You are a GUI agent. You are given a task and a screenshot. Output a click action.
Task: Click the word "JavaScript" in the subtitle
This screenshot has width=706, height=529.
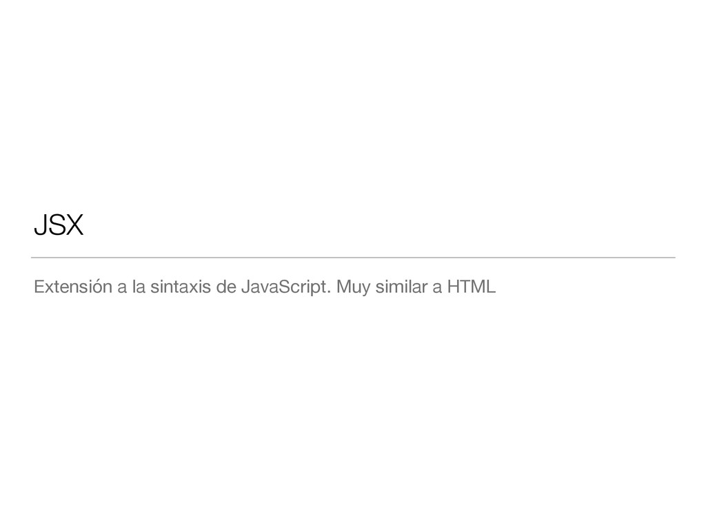click(x=283, y=288)
